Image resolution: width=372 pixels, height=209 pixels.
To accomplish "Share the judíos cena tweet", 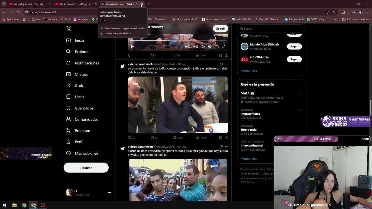I will pos(226,138).
